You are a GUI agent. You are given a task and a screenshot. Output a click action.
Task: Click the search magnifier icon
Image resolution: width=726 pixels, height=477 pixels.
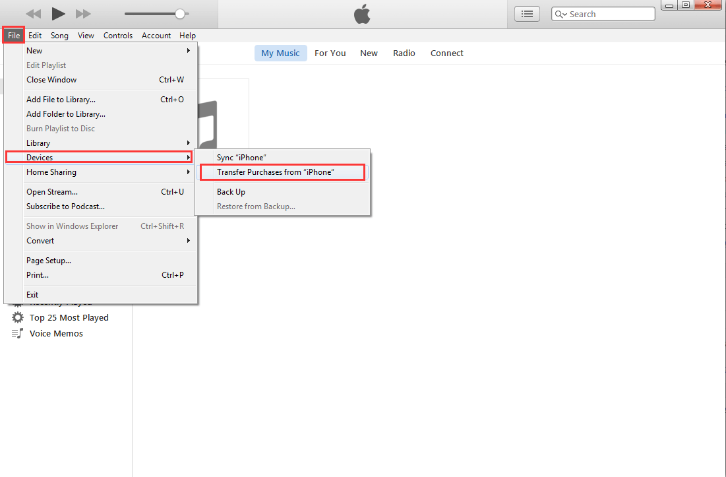(560, 14)
